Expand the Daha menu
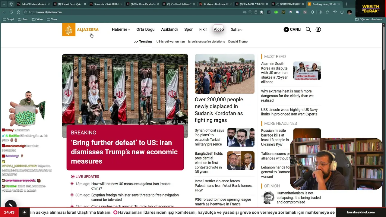This screenshot has width=386, height=217. 236,30
